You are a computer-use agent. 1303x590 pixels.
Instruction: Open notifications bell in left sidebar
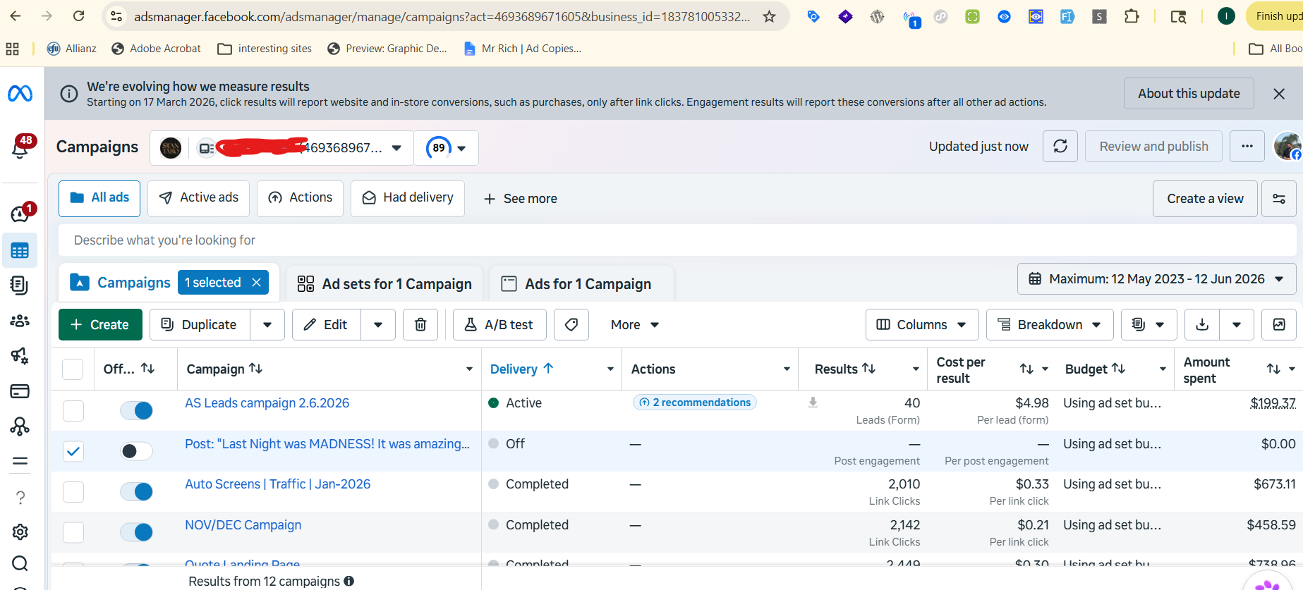pos(20,148)
